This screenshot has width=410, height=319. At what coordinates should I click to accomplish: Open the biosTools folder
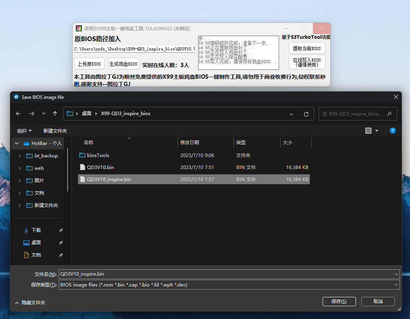coord(98,155)
